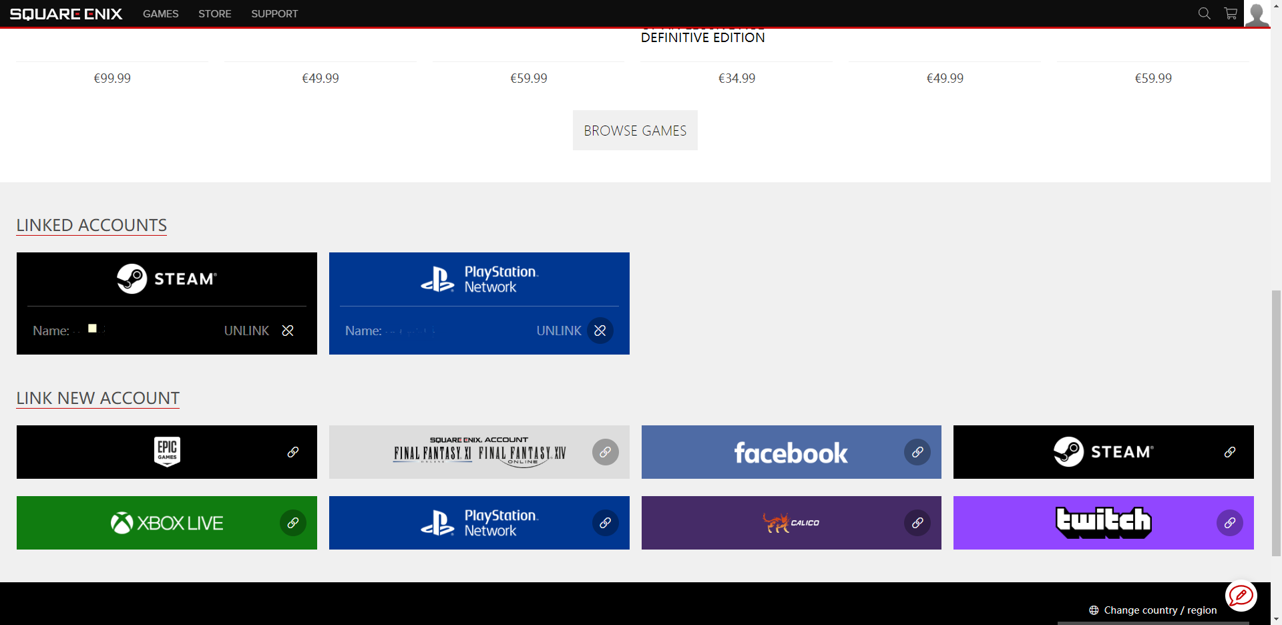Image resolution: width=1282 pixels, height=625 pixels.
Task: Click the page vertical scrollbar thumb
Action: coord(1276,423)
